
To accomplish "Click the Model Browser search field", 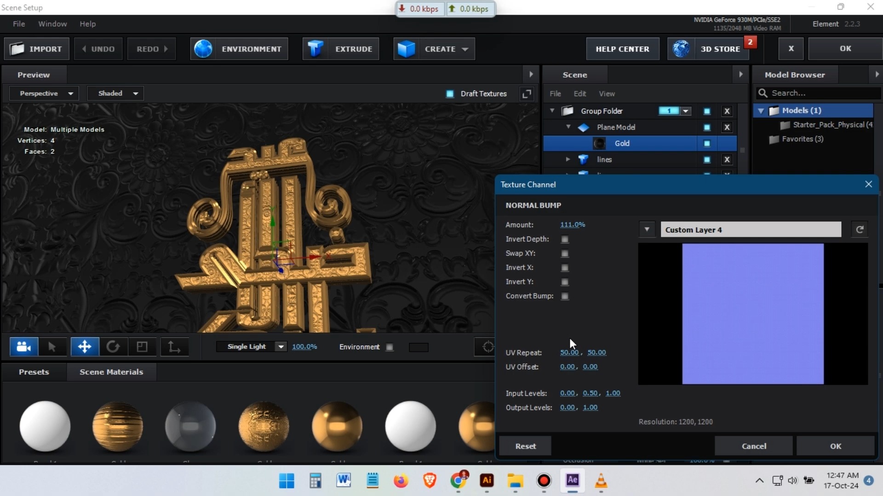I will (818, 93).
